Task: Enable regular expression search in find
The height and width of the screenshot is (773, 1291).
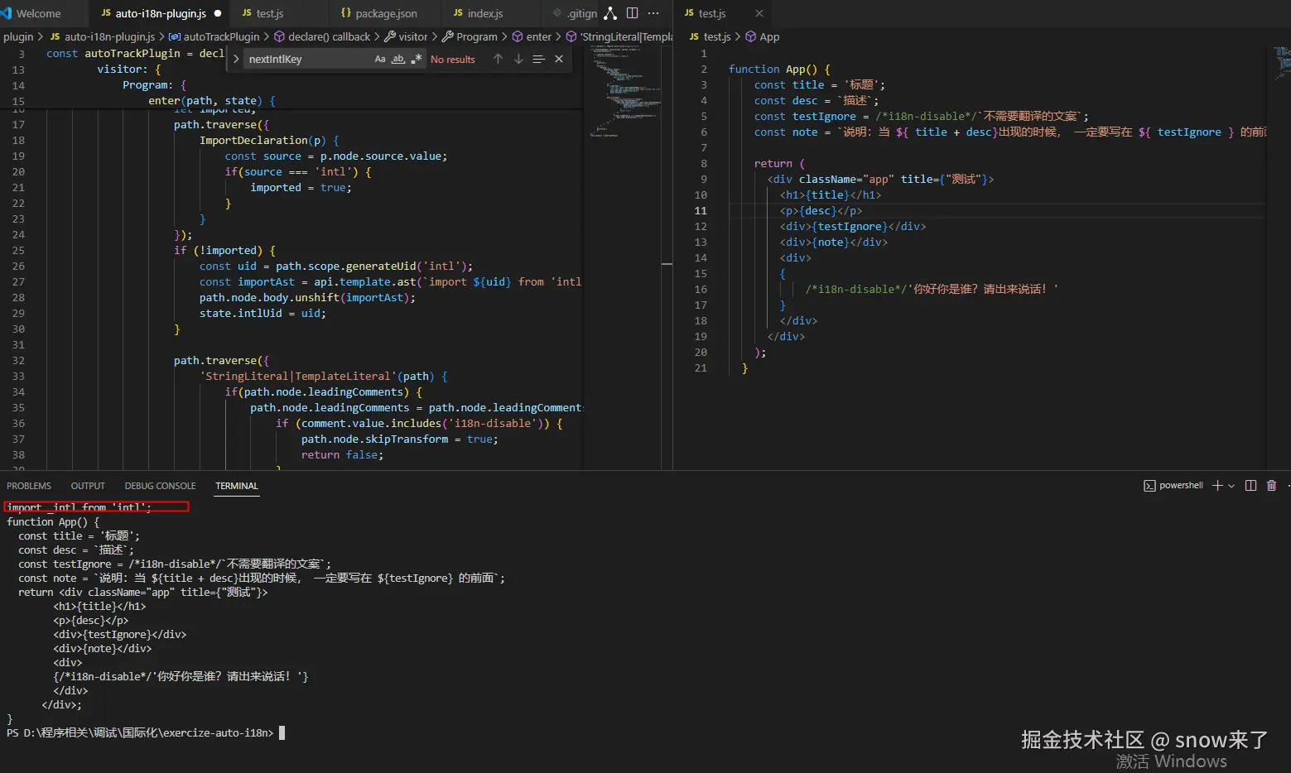Action: pos(416,59)
